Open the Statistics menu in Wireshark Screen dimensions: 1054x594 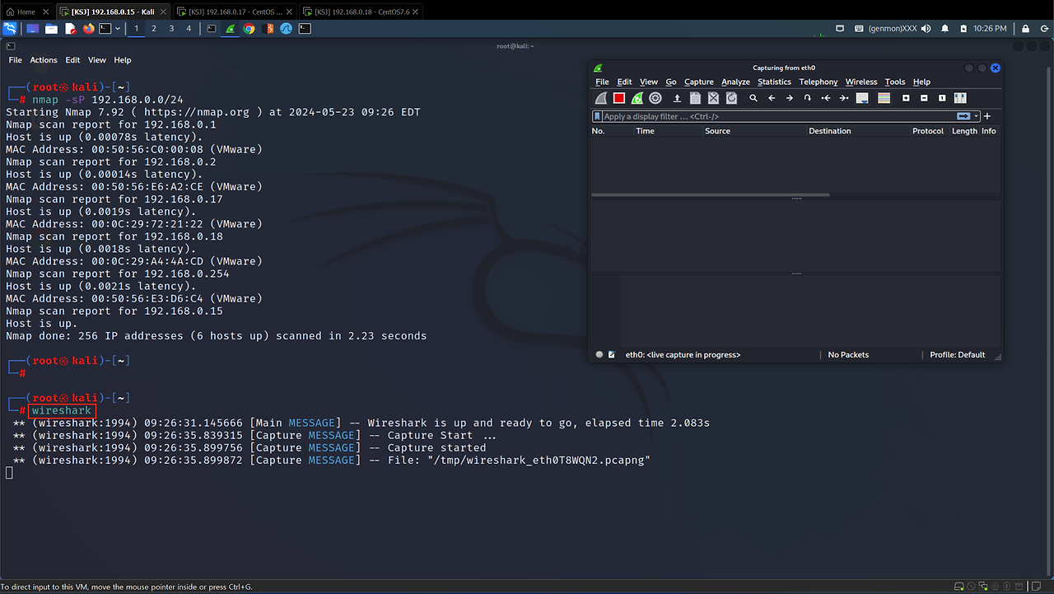coord(774,82)
